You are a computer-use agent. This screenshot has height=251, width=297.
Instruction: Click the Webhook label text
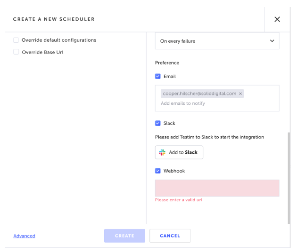point(174,171)
